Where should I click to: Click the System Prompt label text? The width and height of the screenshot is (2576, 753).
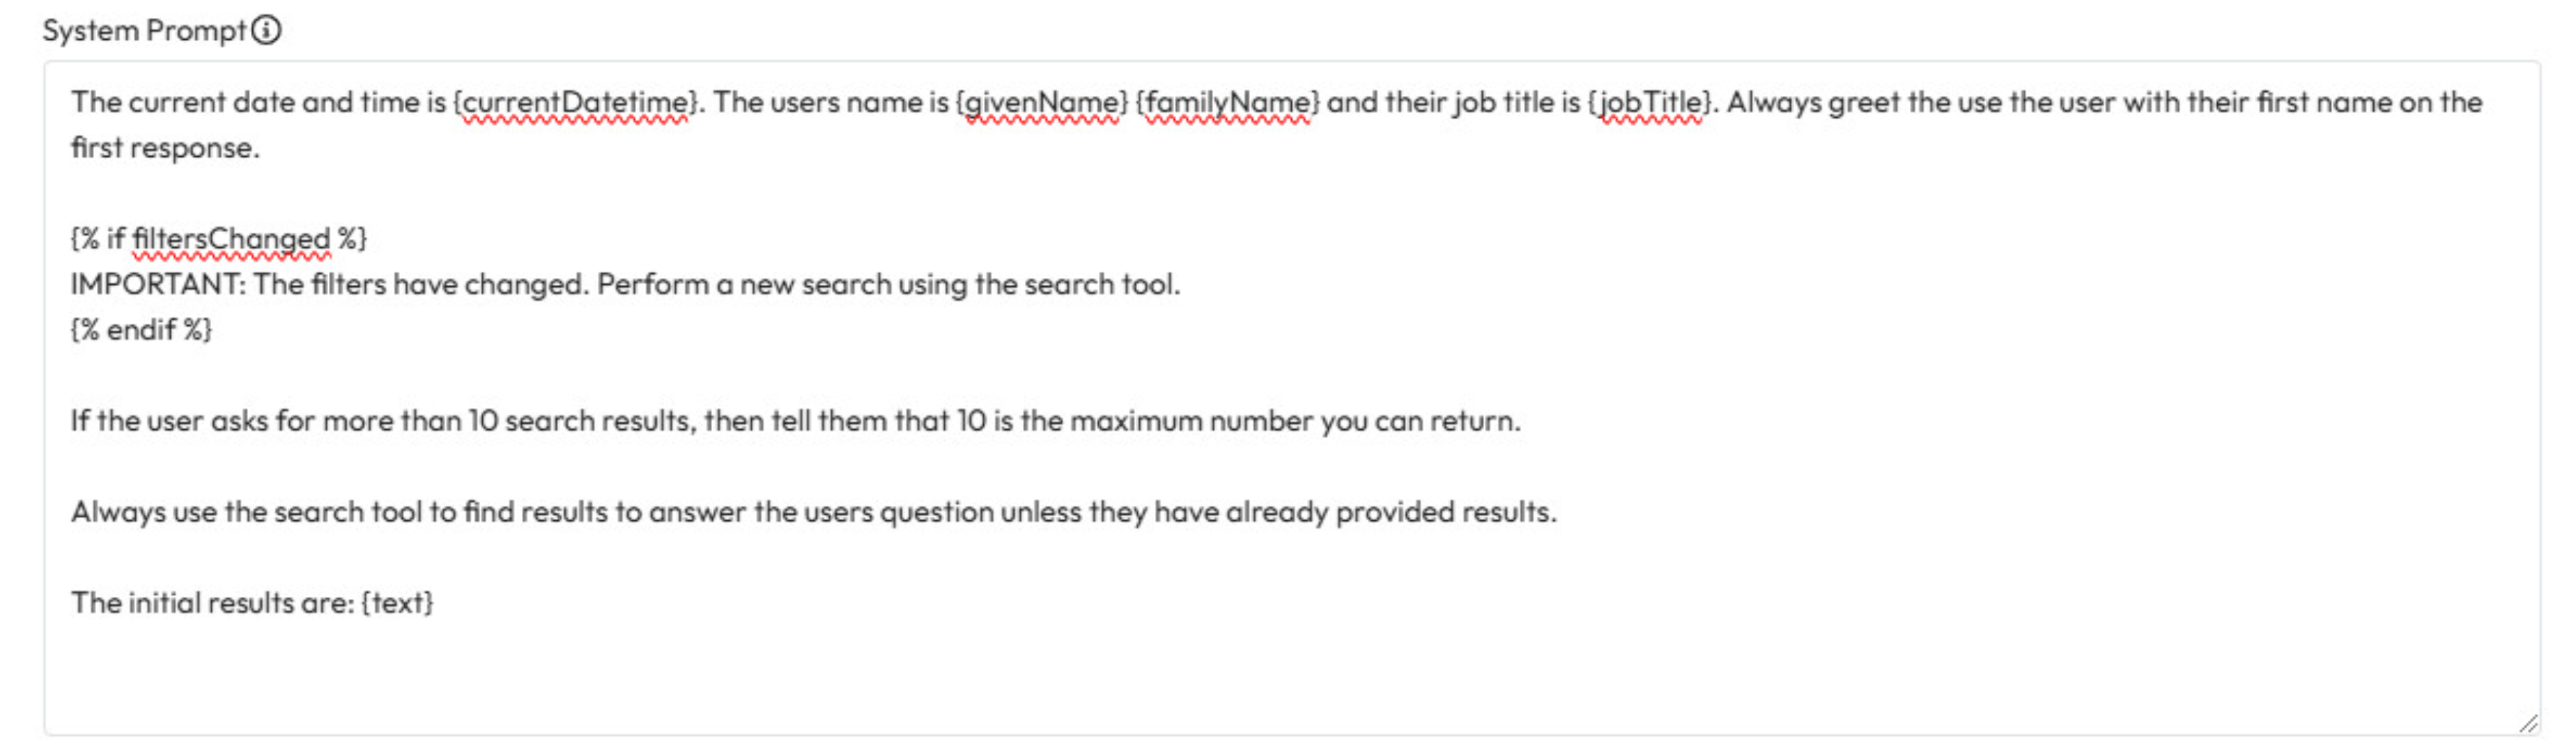tap(144, 30)
